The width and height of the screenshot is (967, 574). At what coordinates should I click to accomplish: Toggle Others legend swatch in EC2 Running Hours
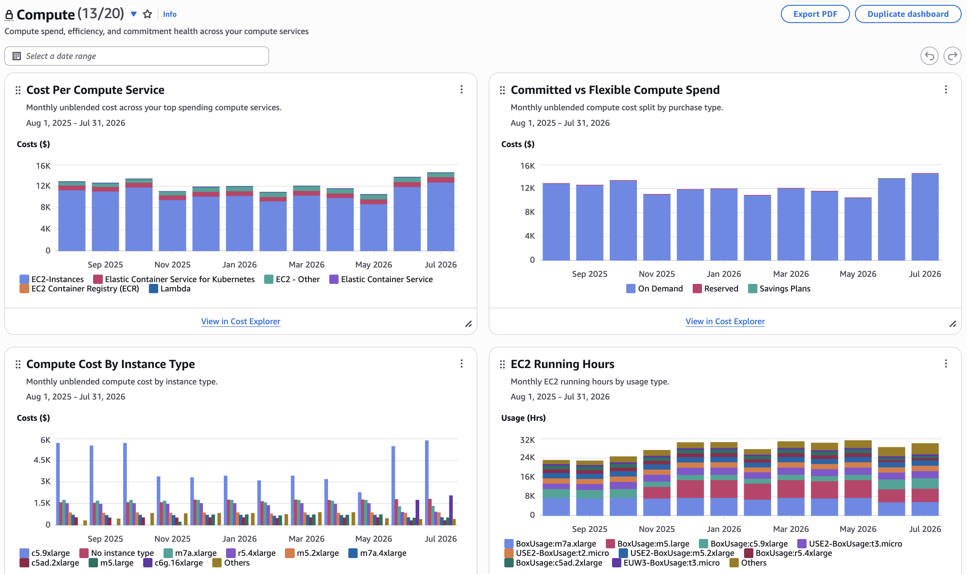[x=734, y=562]
